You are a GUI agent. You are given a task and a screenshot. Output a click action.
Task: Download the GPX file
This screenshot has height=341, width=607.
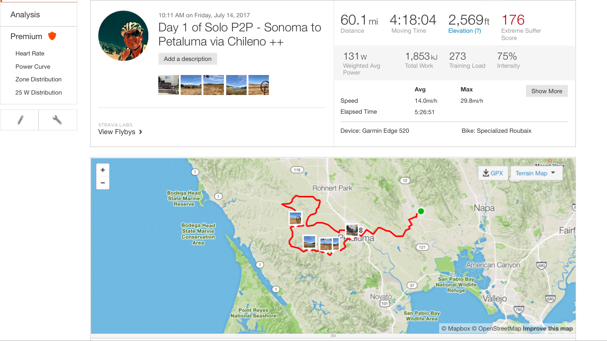pos(493,173)
